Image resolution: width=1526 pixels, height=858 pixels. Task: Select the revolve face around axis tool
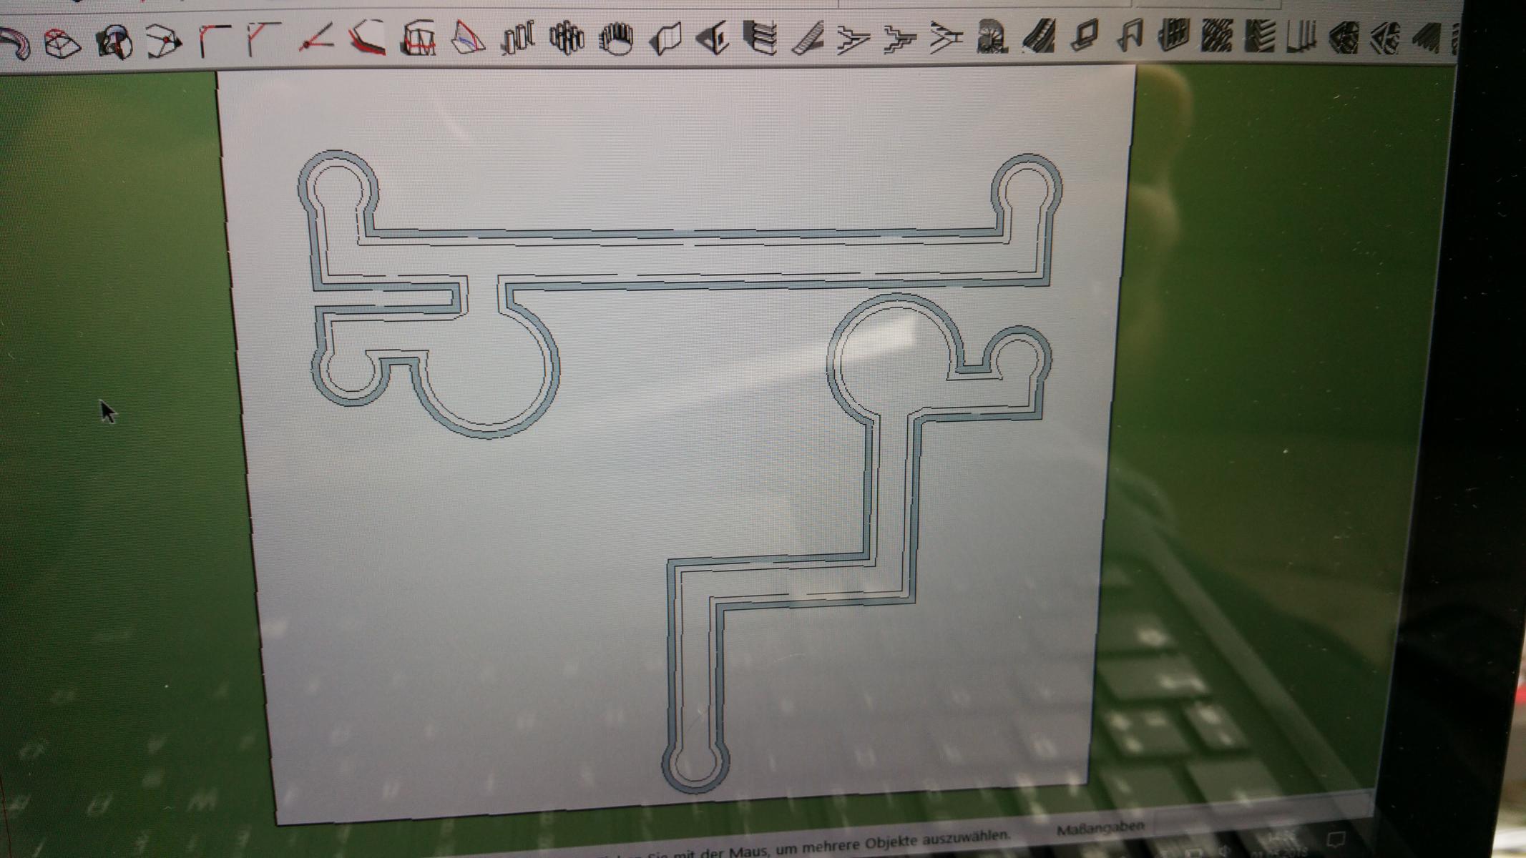pyautogui.click(x=114, y=41)
